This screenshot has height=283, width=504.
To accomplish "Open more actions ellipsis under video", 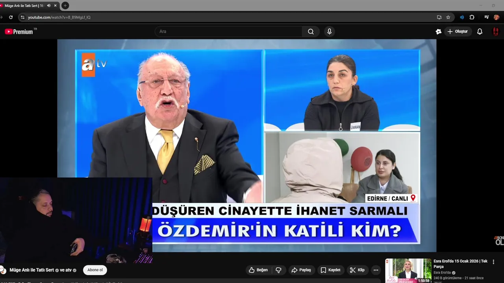I will (376, 270).
